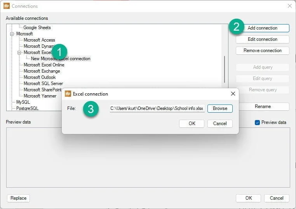
Task: Close the Connections window
Action: click(290, 6)
